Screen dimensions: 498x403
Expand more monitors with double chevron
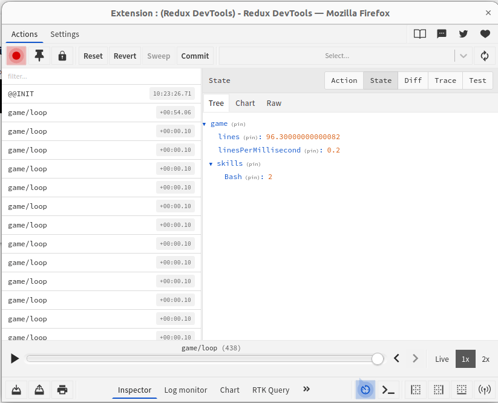pyautogui.click(x=307, y=389)
